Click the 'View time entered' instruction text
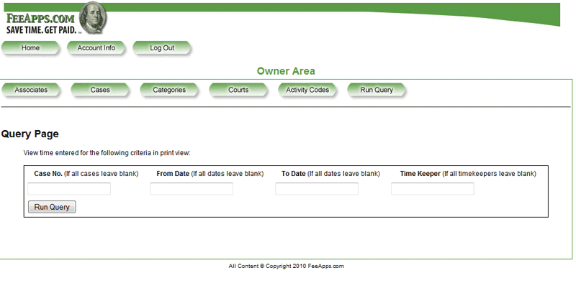This screenshot has width=576, height=283. point(107,153)
